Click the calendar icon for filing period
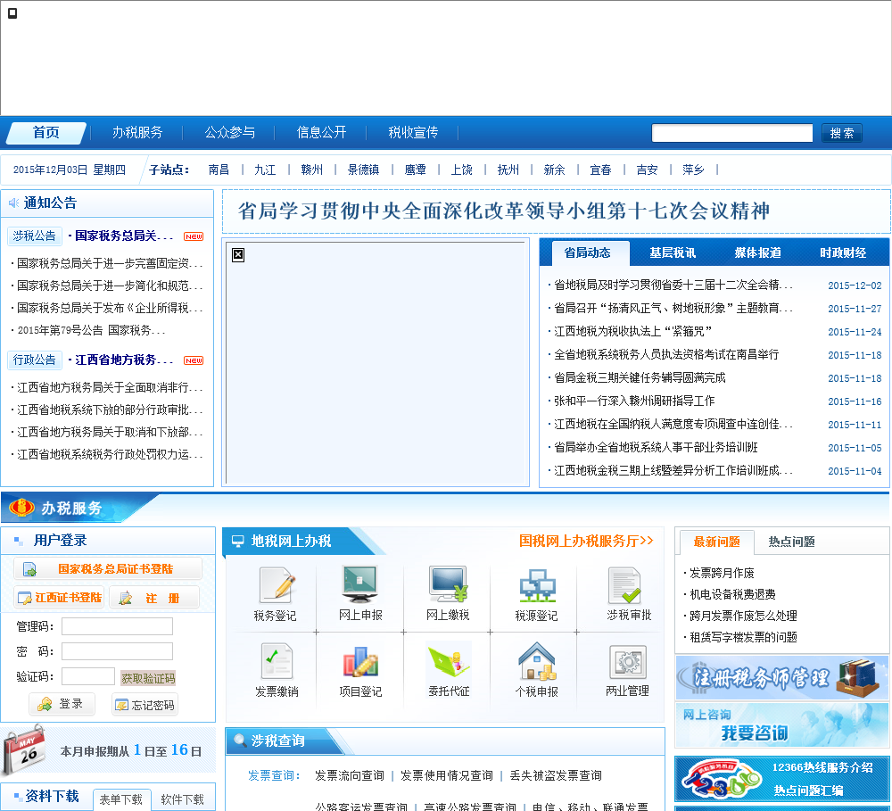 point(24,750)
